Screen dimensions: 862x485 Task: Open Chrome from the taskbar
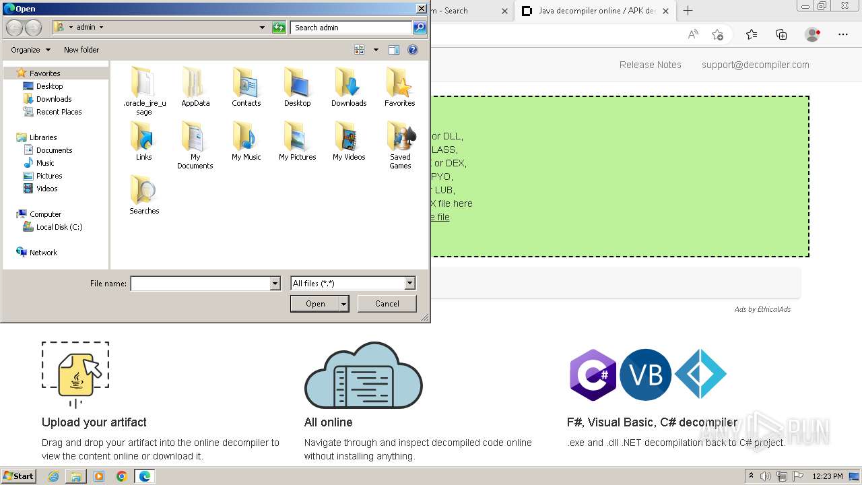(121, 476)
